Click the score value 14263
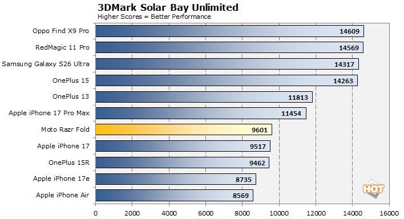Viewport: 404px width, 219px height. pyautogui.click(x=343, y=81)
